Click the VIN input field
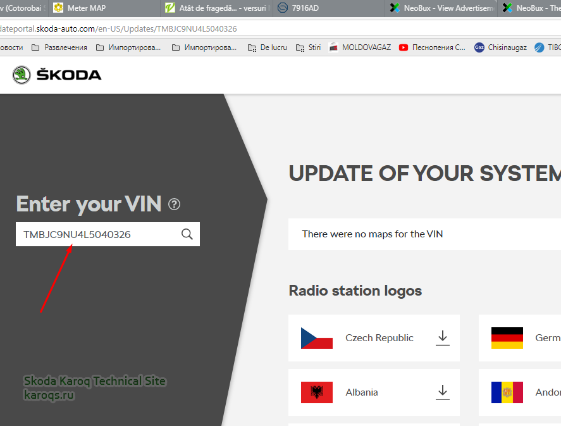Viewport: 561px width, 426px height. point(108,234)
